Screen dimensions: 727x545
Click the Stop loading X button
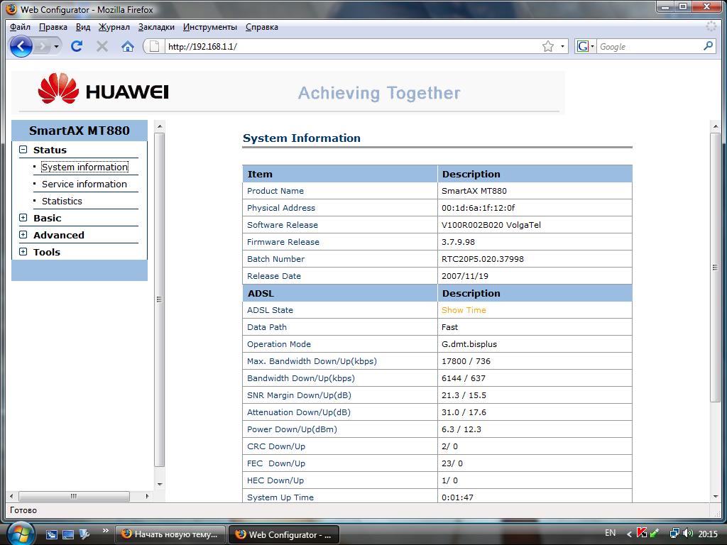pos(102,46)
